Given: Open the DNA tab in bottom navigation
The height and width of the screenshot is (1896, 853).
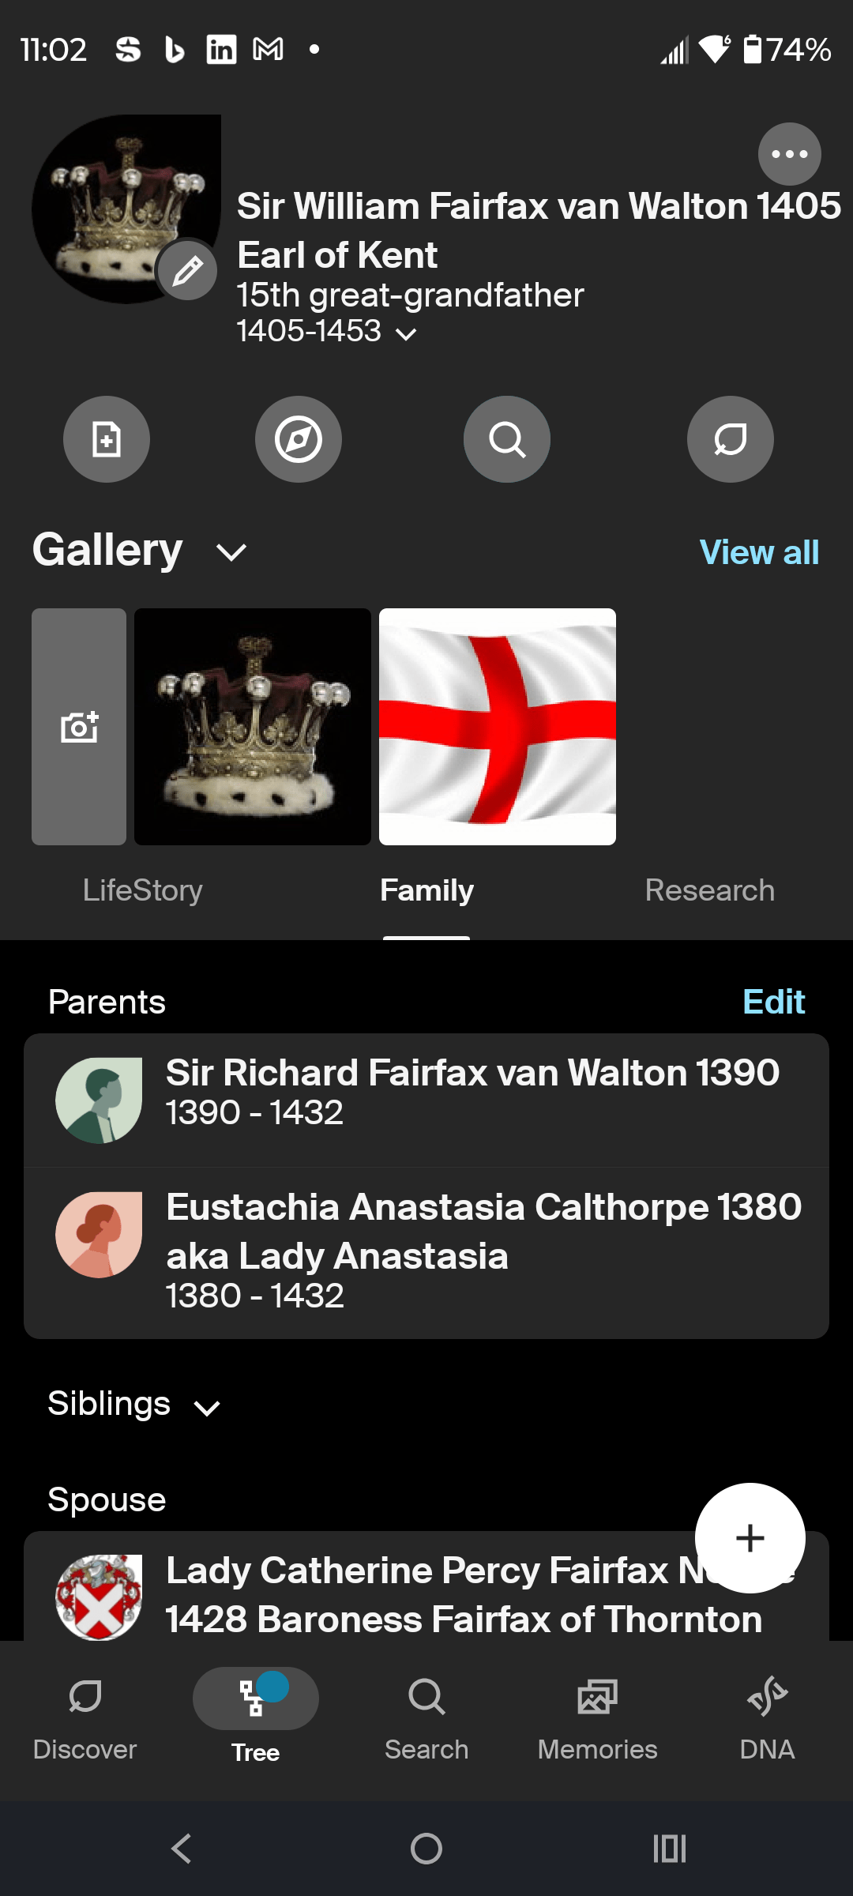Looking at the screenshot, I should (767, 1716).
